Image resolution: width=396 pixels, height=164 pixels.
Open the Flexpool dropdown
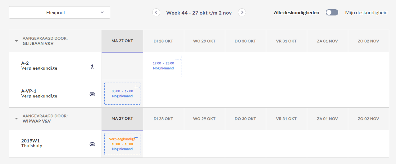pyautogui.click(x=60, y=12)
